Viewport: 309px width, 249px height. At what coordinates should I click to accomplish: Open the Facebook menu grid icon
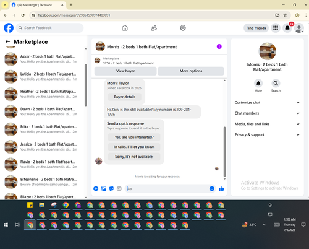coord(276,28)
